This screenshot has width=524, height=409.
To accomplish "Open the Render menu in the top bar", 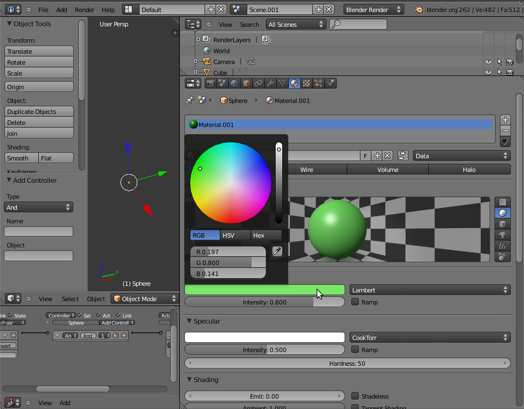I will [84, 9].
